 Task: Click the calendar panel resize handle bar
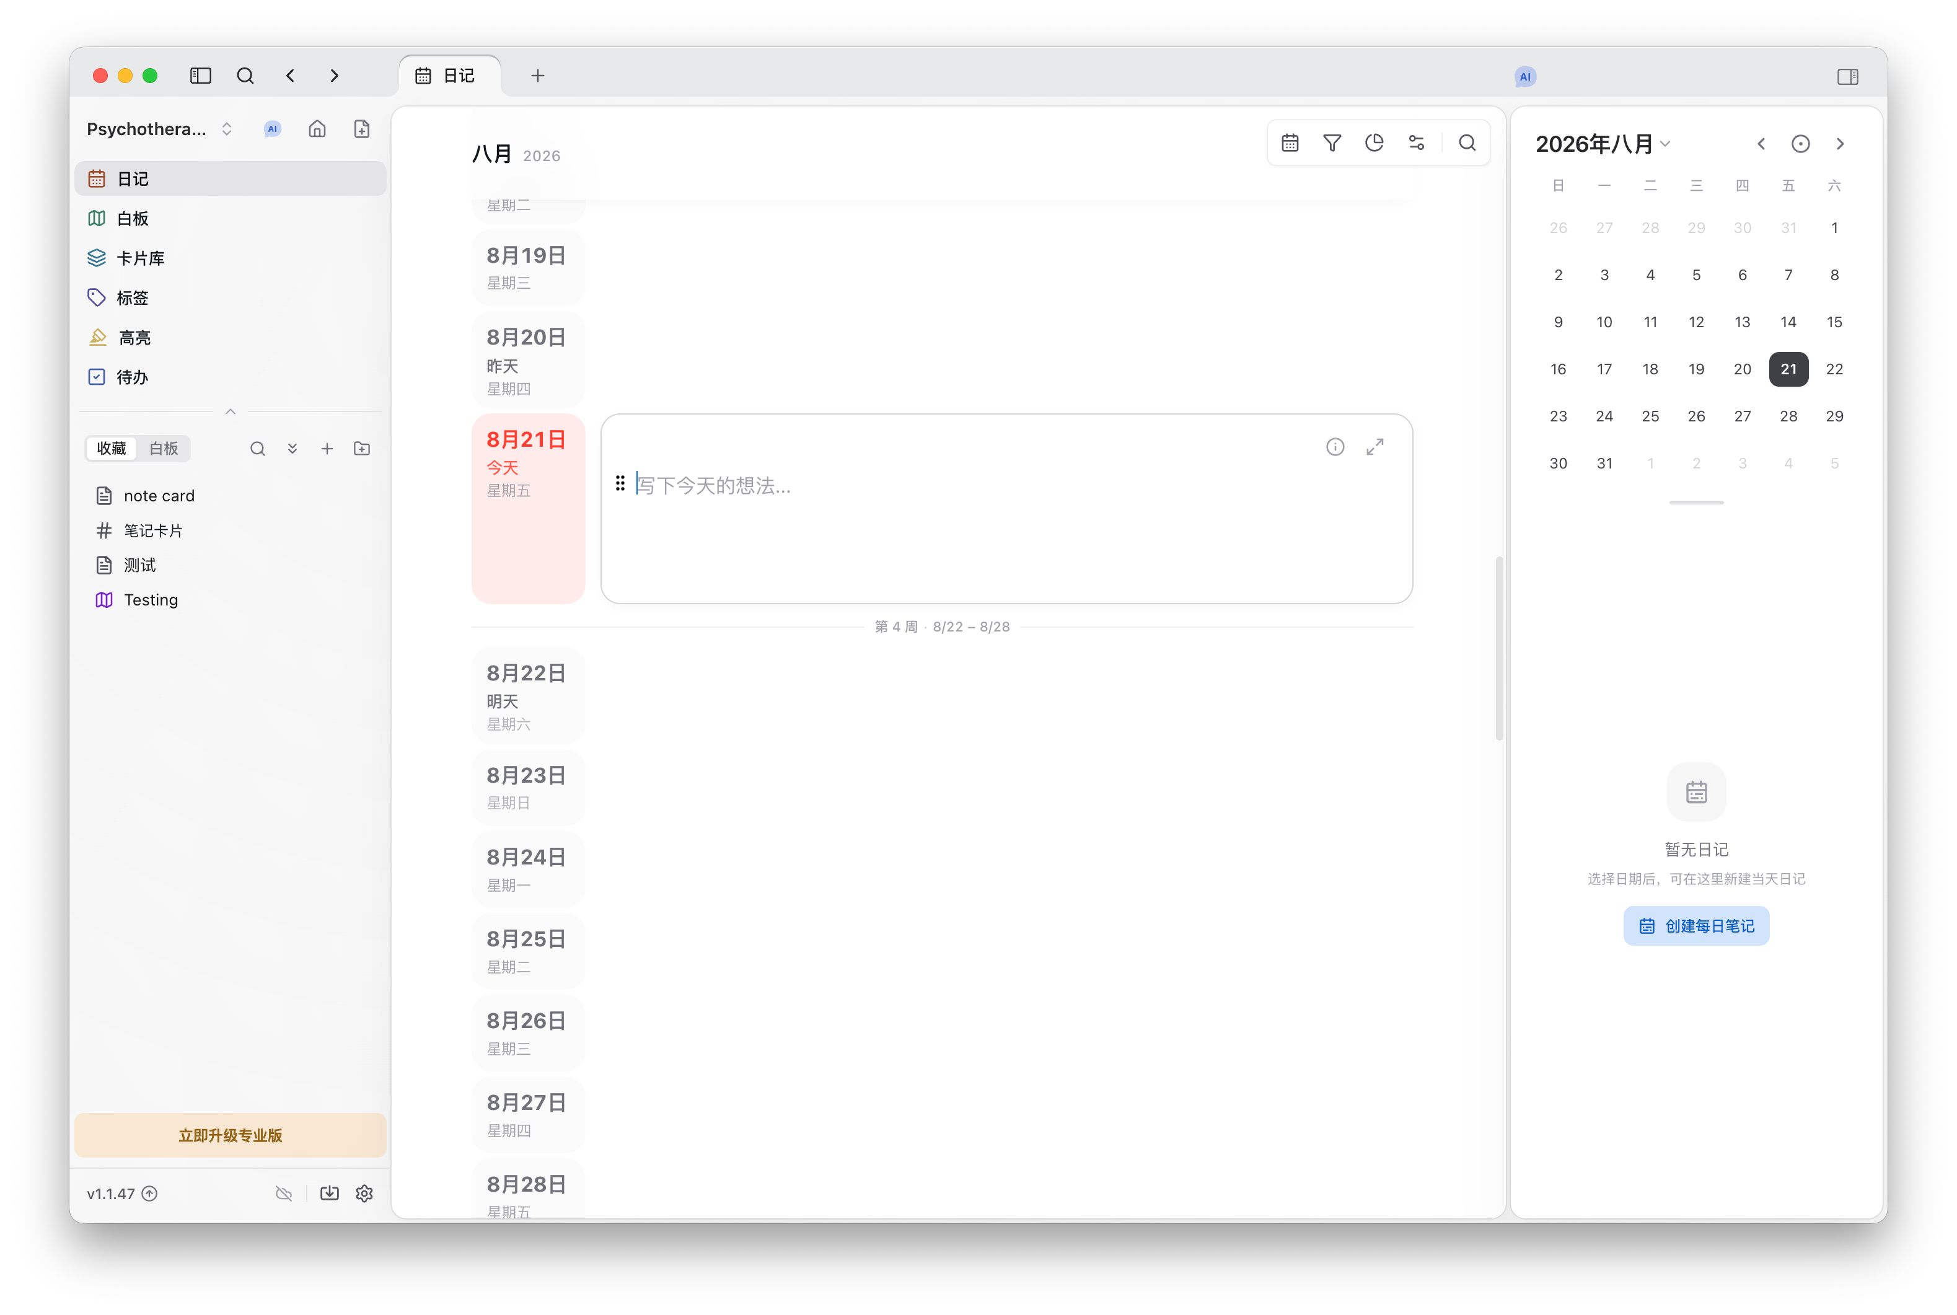tap(1695, 503)
